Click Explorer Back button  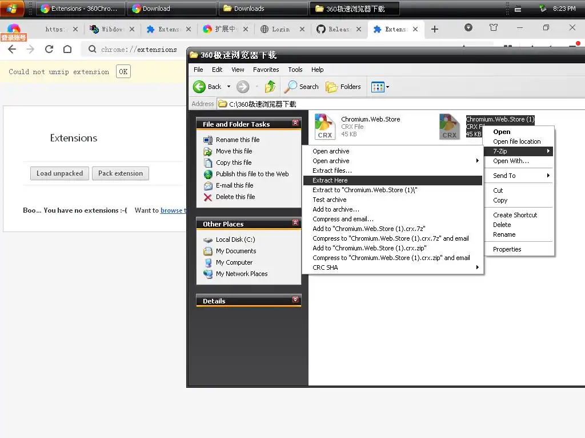pyautogui.click(x=207, y=87)
